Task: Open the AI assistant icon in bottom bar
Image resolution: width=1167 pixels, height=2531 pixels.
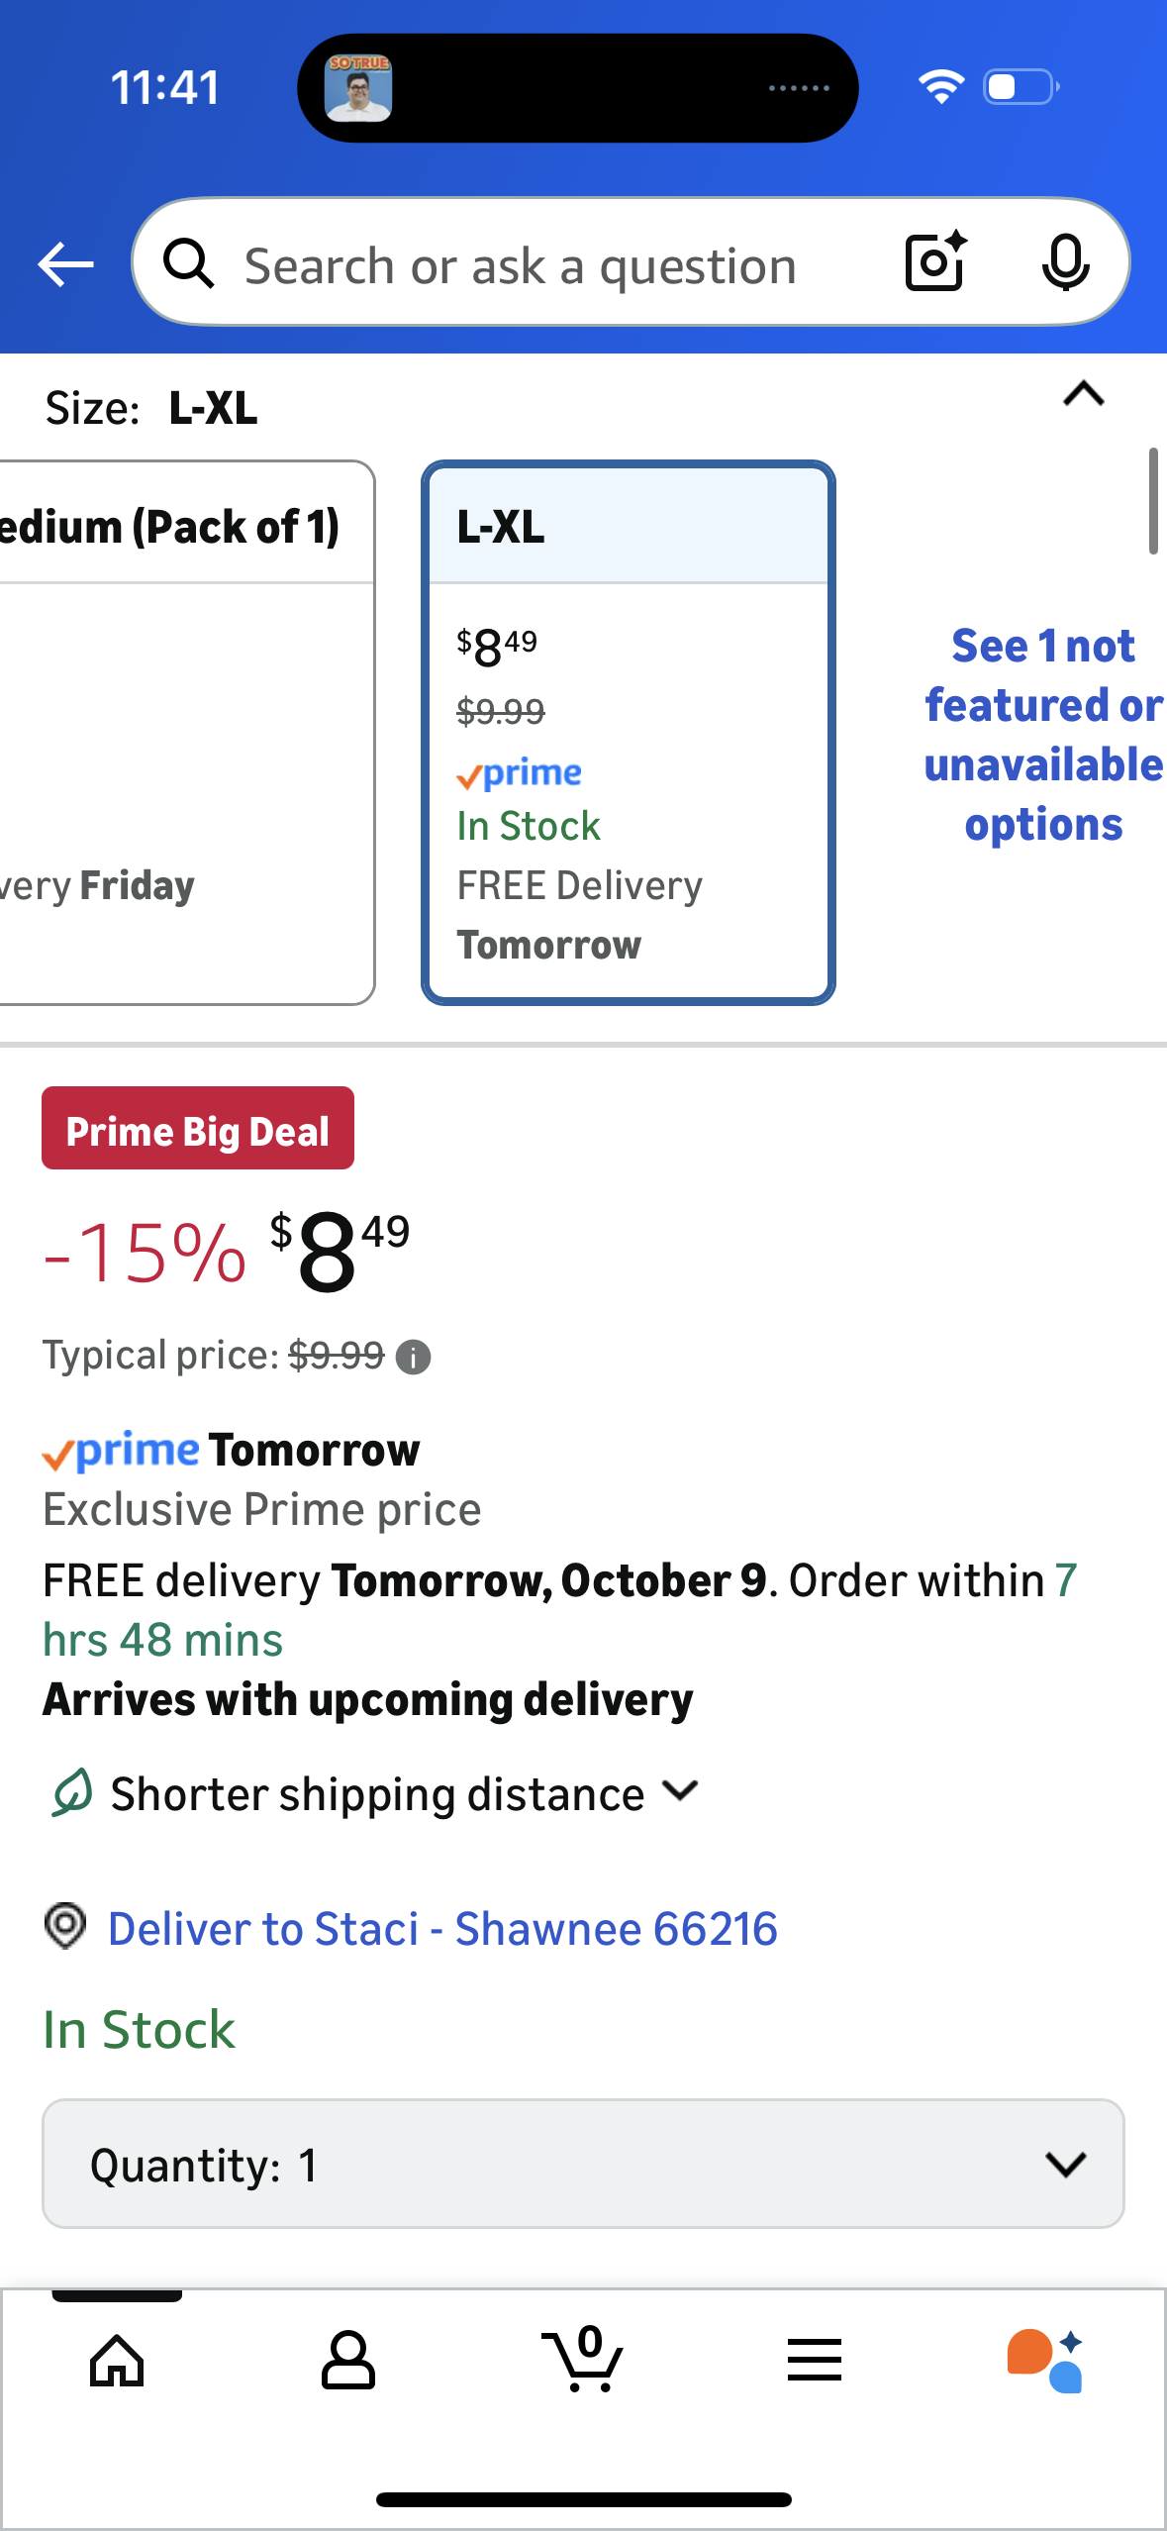Action: [x=1044, y=2360]
